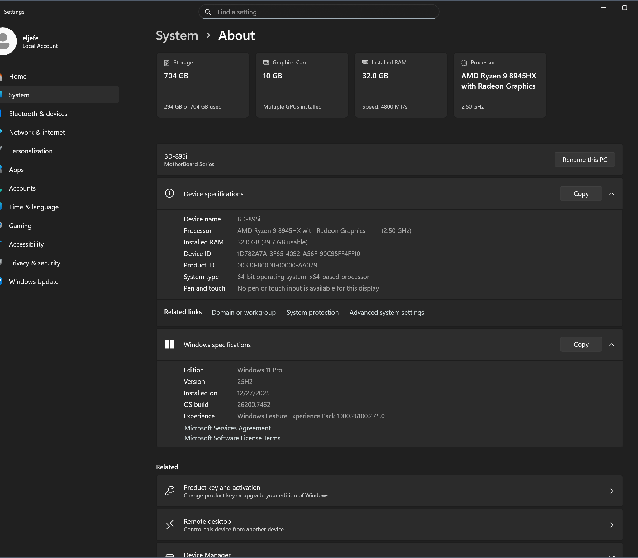Image resolution: width=638 pixels, height=558 pixels.
Task: Copy the Device specifications
Action: 581,194
